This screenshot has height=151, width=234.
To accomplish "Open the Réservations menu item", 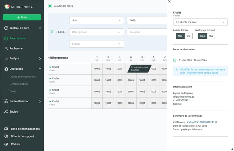I will (17, 38).
